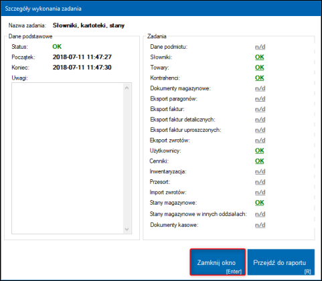This screenshot has width=322, height=281.
Task: Focus the Uwagi remarks text area
Action: point(68,159)
